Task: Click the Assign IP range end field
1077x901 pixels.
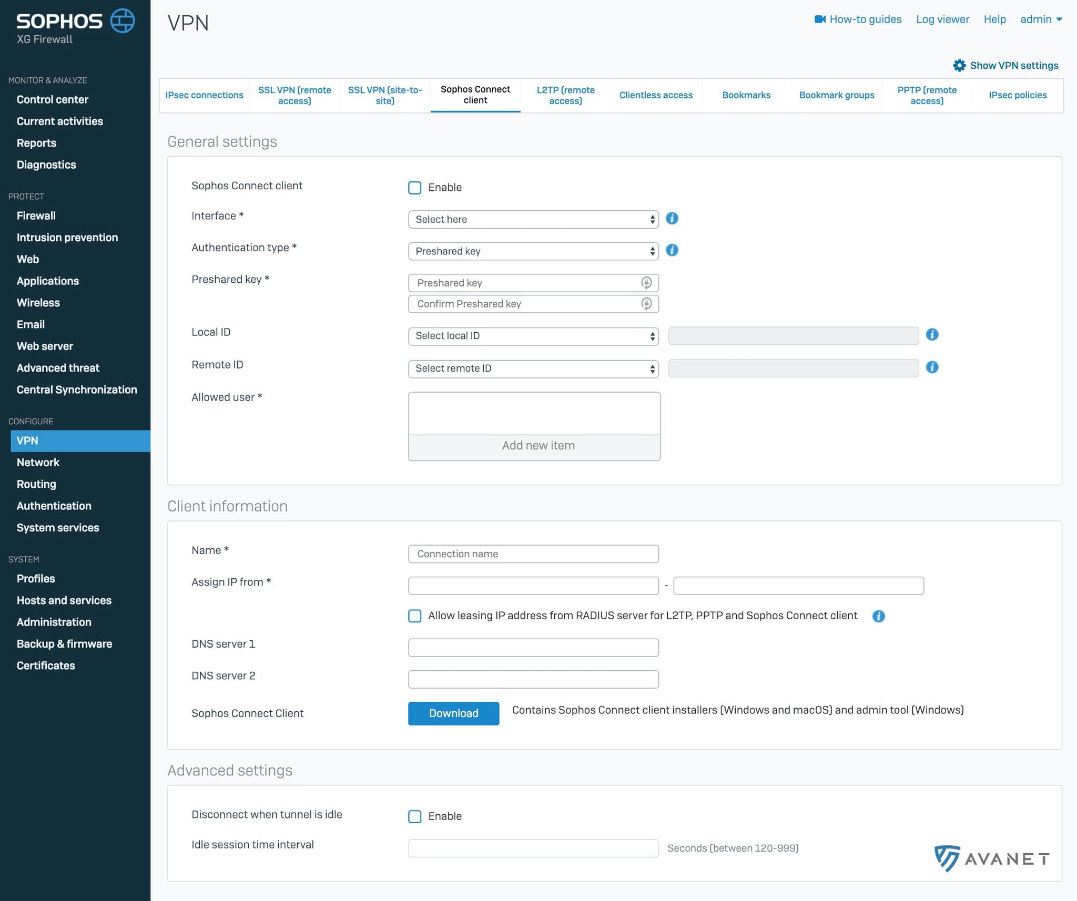Action: point(798,586)
